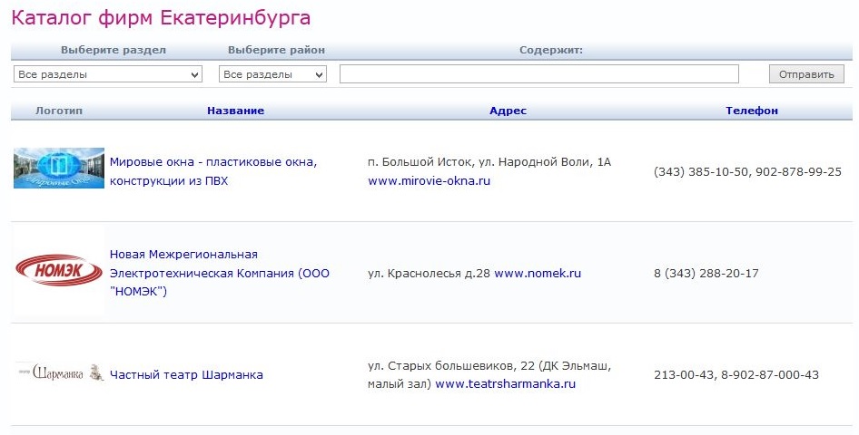Go to the www.nomek.ru link
Screen dimensions: 859x435
coord(537,273)
